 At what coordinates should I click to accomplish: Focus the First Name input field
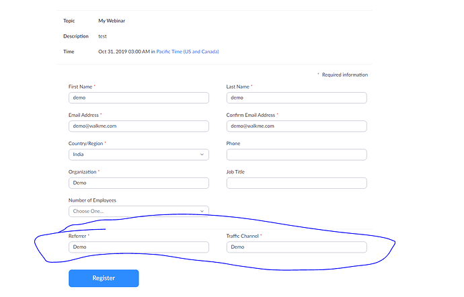pyautogui.click(x=139, y=97)
